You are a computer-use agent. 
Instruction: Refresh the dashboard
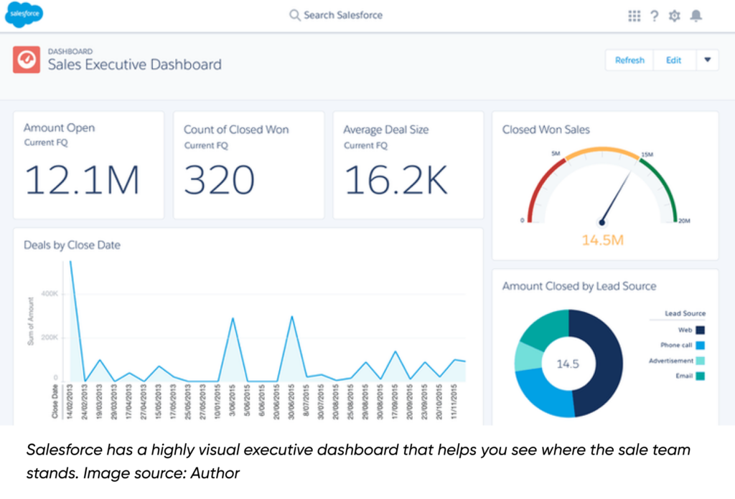tap(629, 60)
